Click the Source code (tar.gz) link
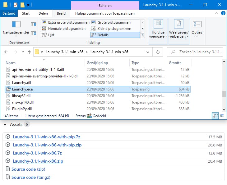The width and height of the screenshot is (227, 185). (x=31, y=177)
